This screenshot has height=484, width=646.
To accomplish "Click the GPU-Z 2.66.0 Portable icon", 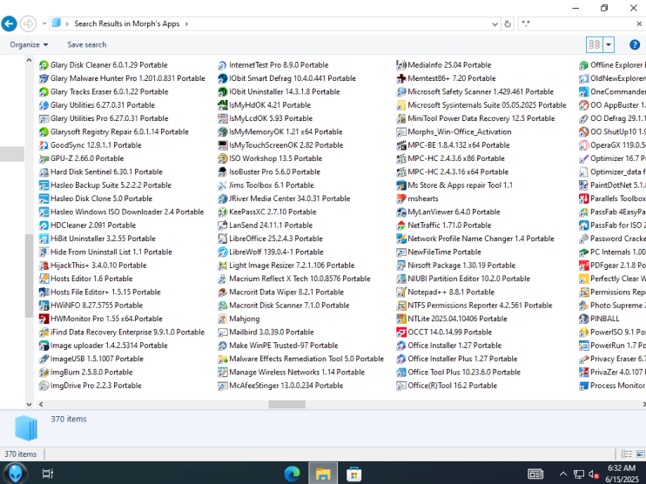I will pyautogui.click(x=44, y=158).
